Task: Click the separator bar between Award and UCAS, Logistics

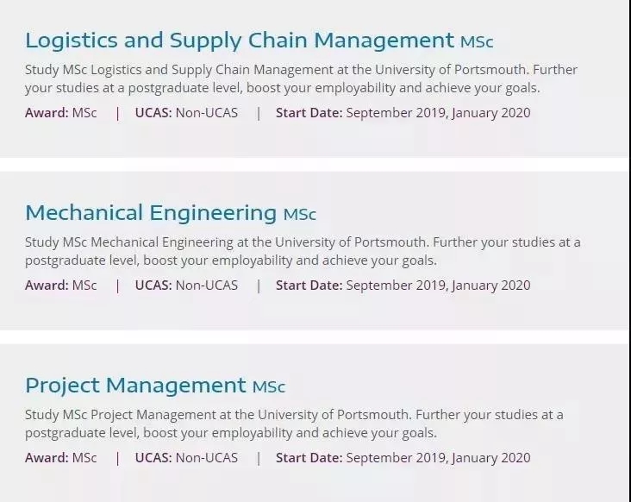Action: click(117, 113)
